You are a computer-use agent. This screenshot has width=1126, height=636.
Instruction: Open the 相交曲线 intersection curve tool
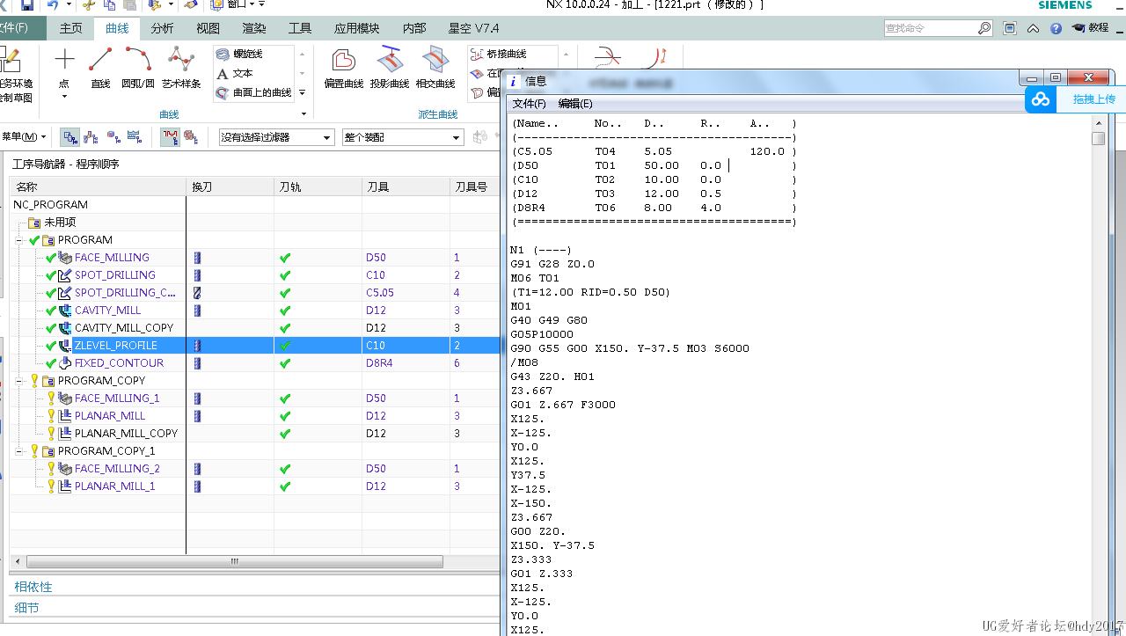[435, 68]
